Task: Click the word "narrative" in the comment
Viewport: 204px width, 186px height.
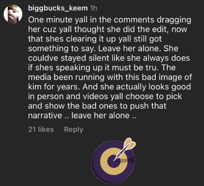Action: pos(45,116)
